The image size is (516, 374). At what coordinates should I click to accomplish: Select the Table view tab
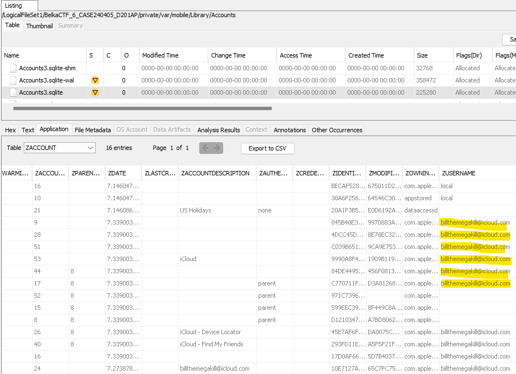(12, 25)
